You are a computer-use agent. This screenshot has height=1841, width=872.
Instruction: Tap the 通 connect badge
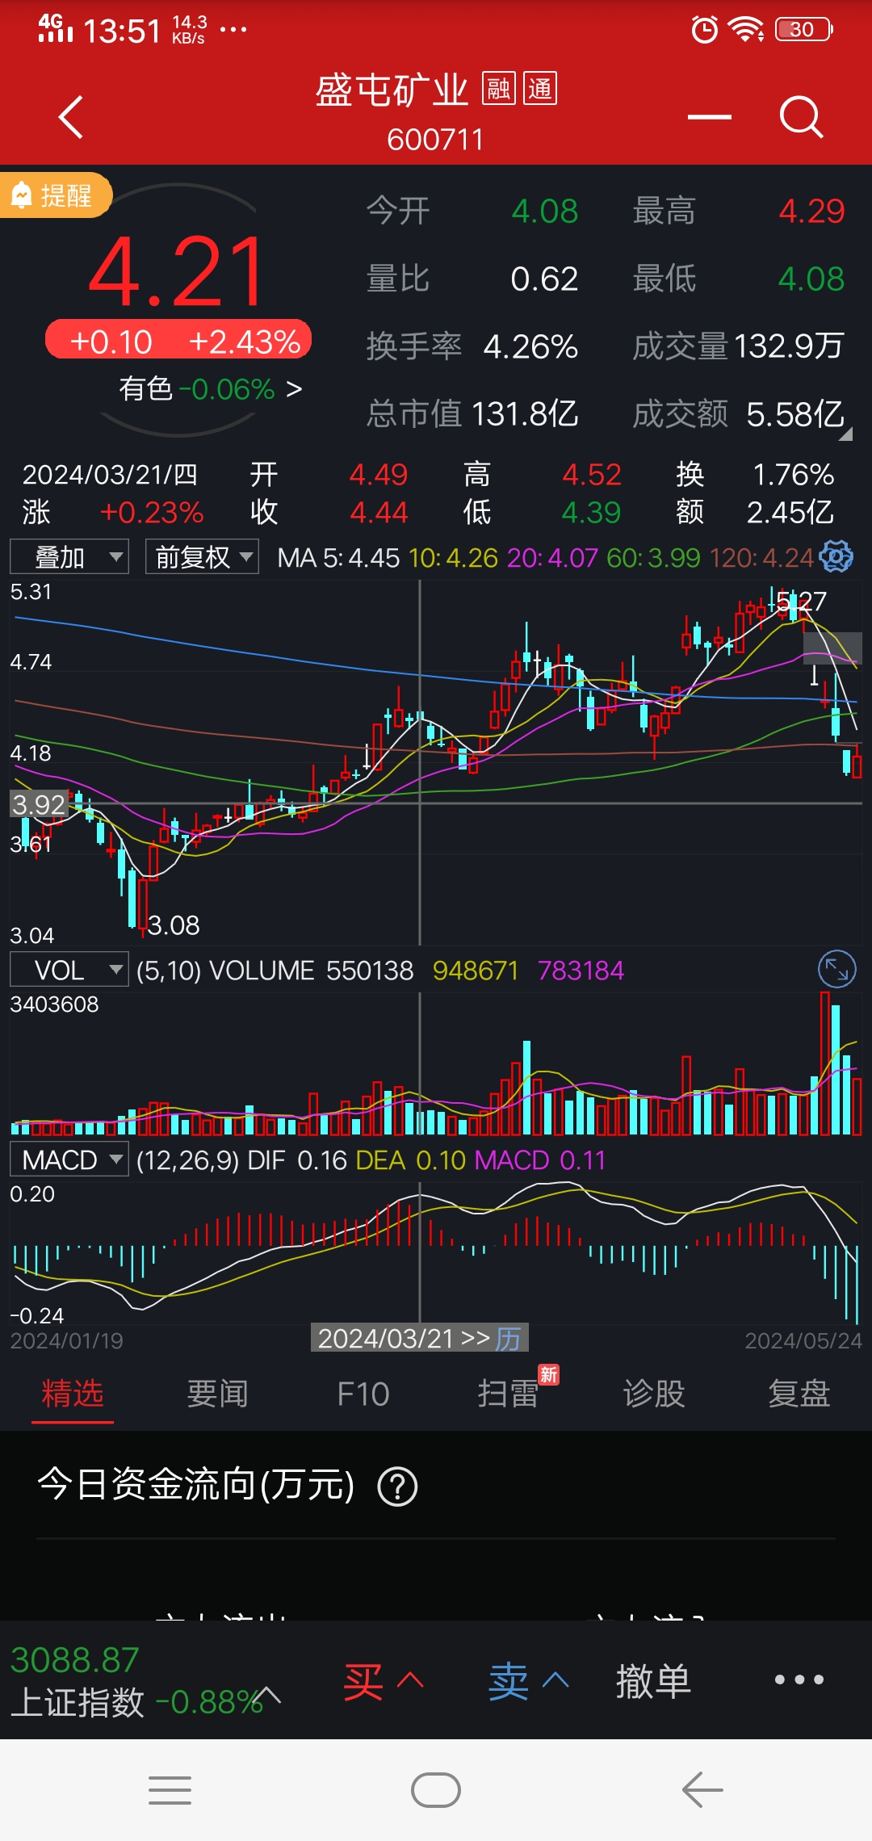540,88
